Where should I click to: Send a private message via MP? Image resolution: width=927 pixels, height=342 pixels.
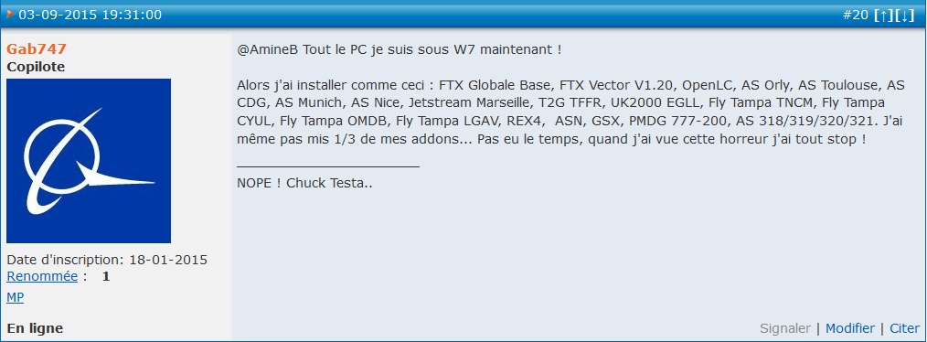(16, 297)
